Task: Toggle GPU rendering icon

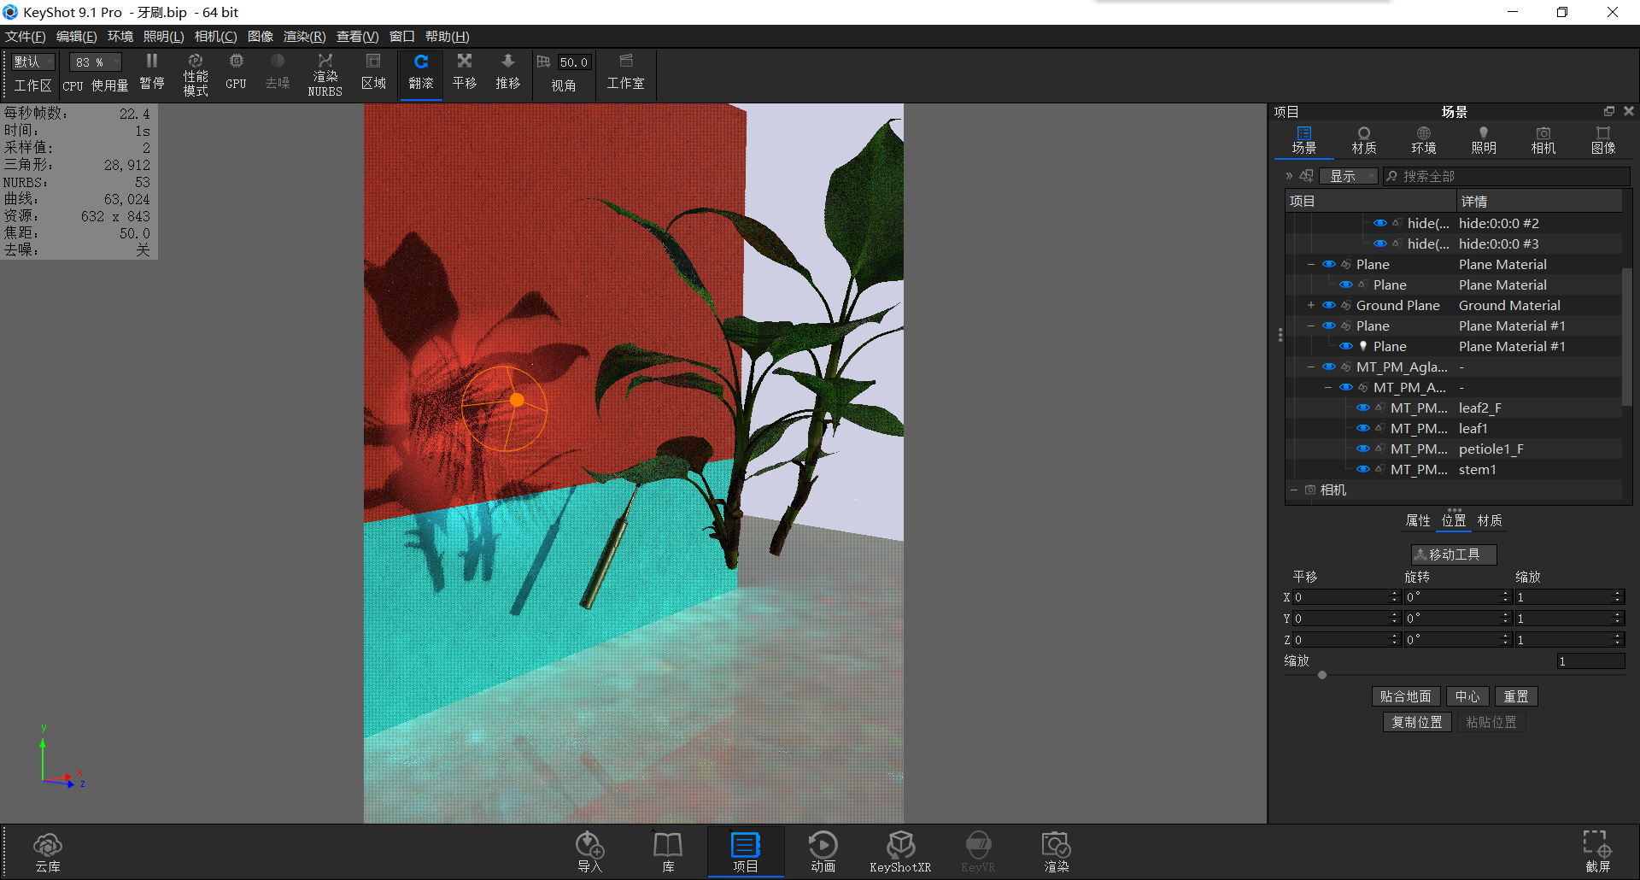Action: point(236,71)
